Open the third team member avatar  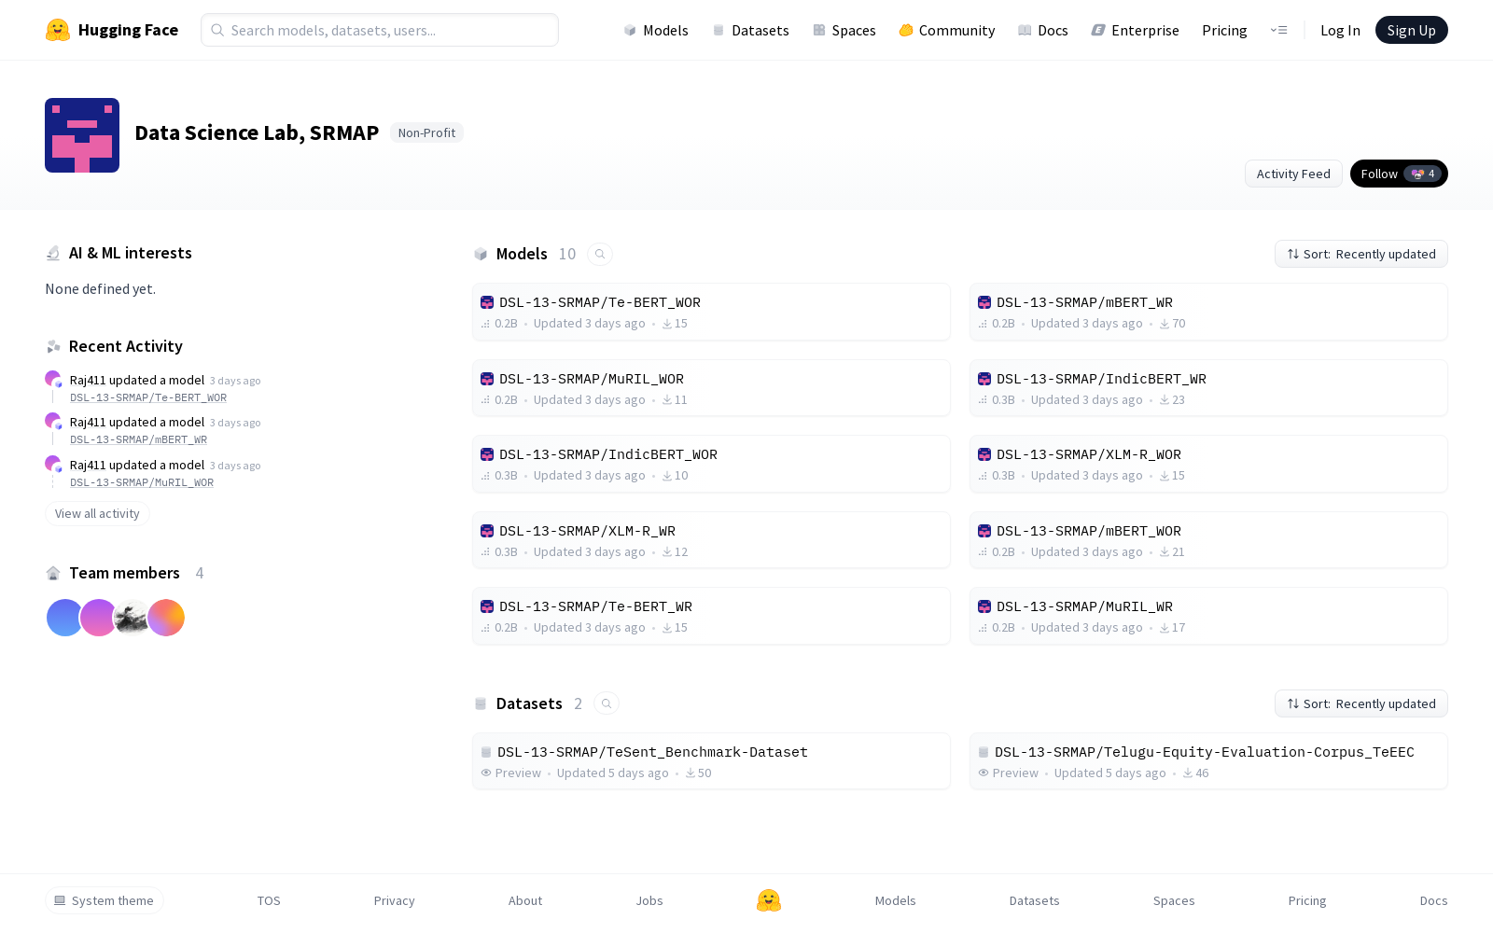pos(132,618)
